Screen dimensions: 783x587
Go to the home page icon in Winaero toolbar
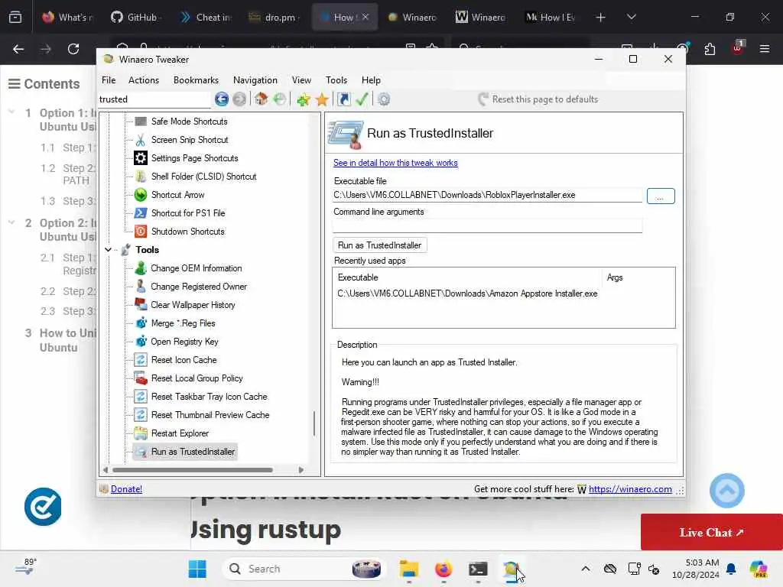coord(261,99)
